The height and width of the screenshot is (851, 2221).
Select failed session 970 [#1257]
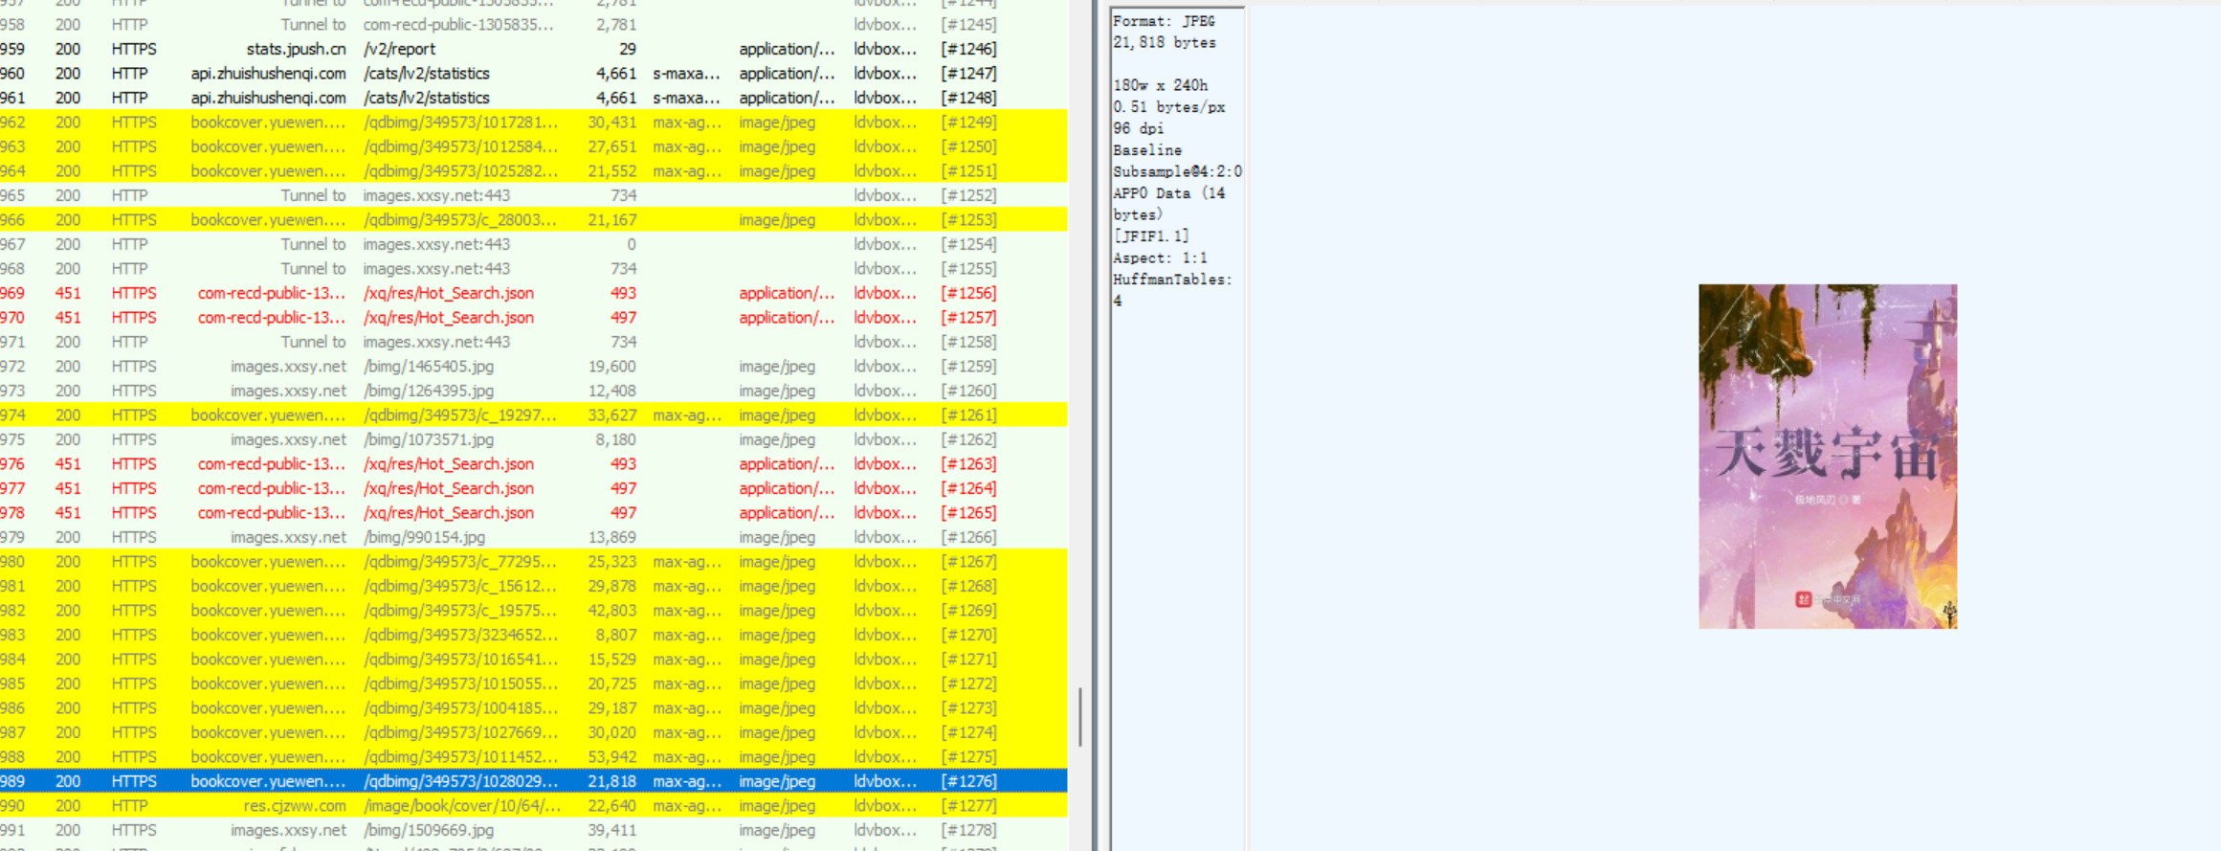[534, 318]
